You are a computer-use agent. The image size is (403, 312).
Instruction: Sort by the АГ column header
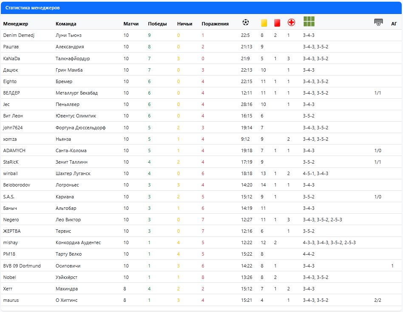coord(394,24)
